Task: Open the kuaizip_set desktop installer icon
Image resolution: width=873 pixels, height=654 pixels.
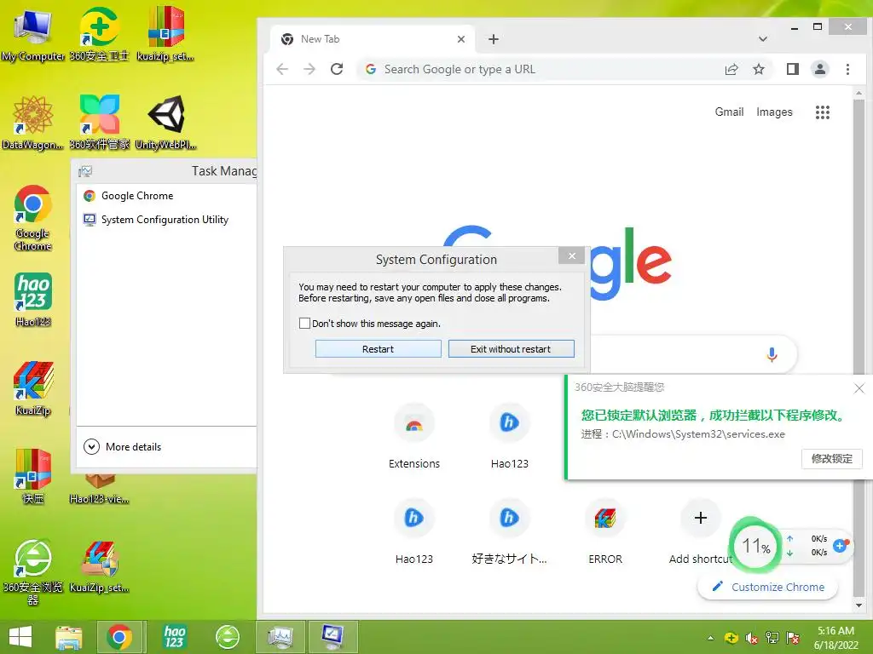Action: [x=165, y=34]
